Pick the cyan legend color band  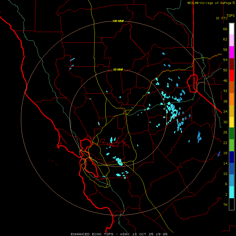(232, 192)
